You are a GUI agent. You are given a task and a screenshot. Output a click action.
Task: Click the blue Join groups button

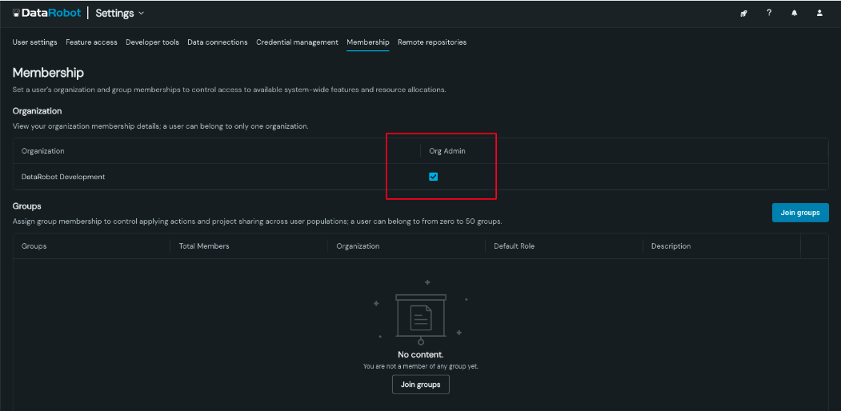click(799, 213)
